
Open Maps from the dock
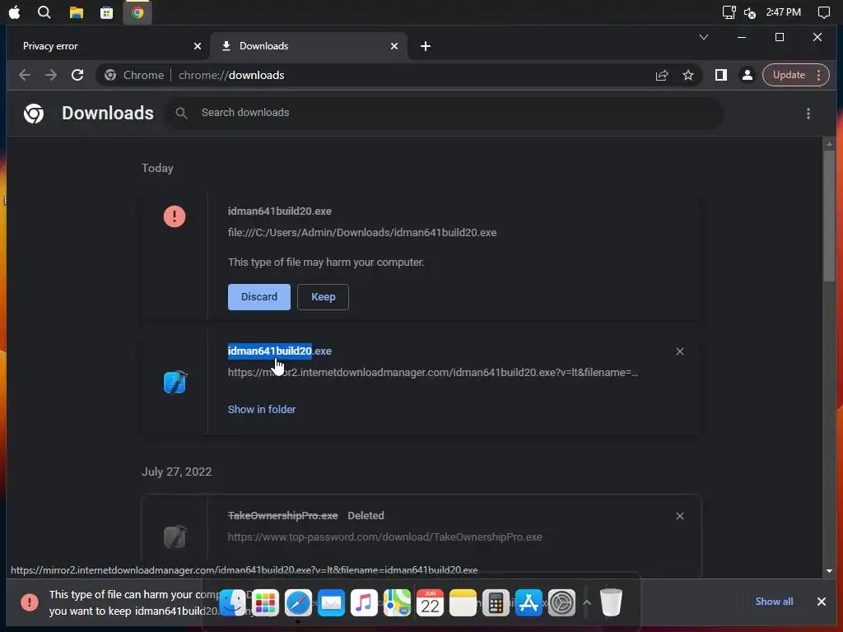click(397, 602)
